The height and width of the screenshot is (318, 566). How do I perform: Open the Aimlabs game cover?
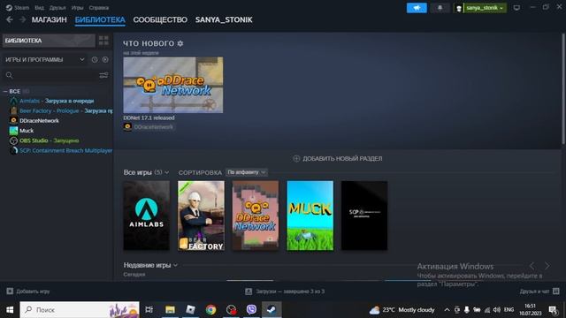[146, 216]
